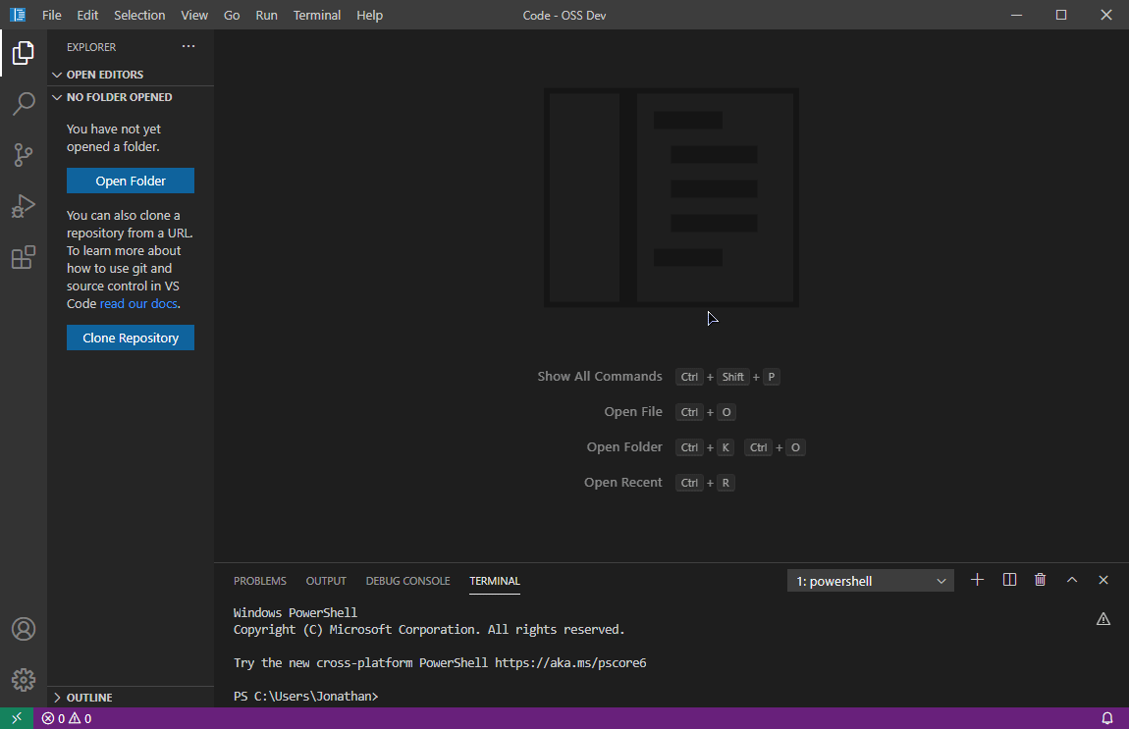Open notifications bell in status bar

pyautogui.click(x=1107, y=718)
